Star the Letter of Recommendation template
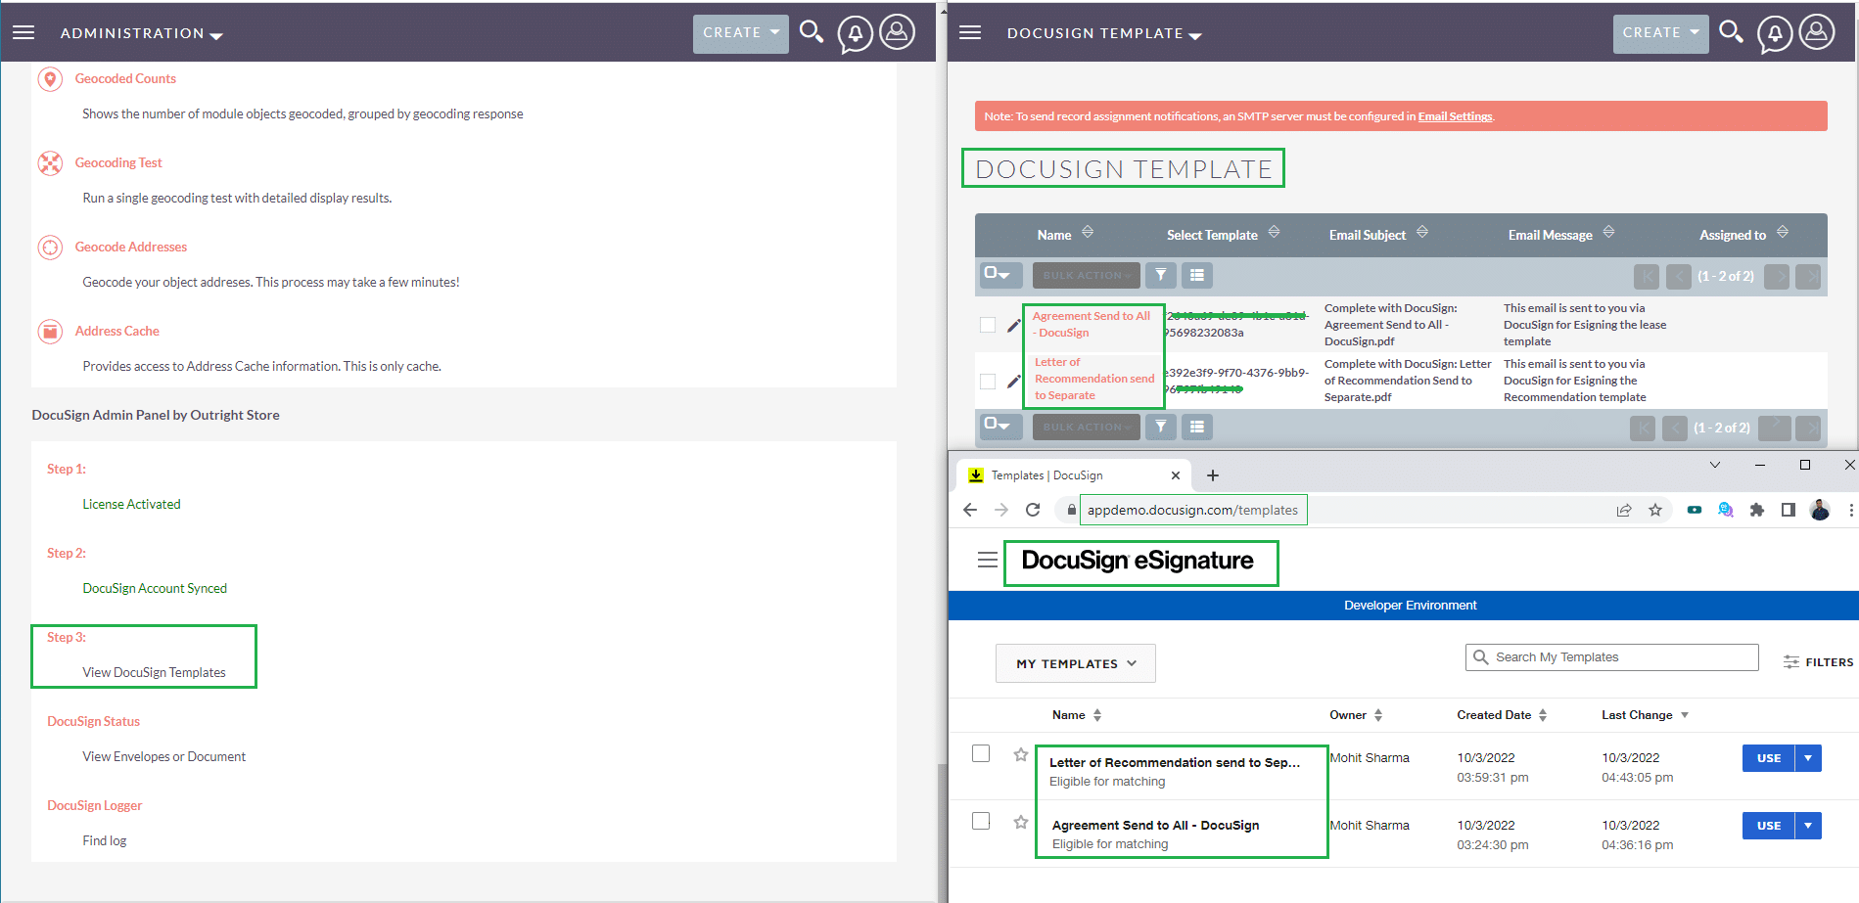Screen dimensions: 1859x903 [1021, 754]
